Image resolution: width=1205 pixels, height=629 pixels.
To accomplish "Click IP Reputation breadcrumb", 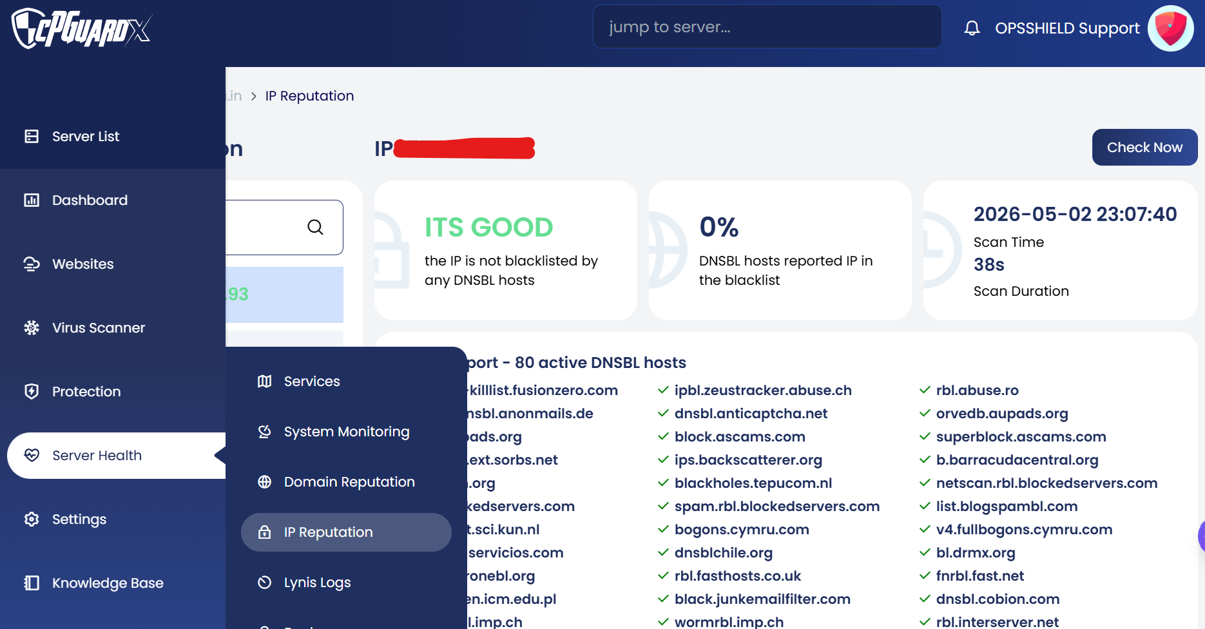I will [x=309, y=96].
